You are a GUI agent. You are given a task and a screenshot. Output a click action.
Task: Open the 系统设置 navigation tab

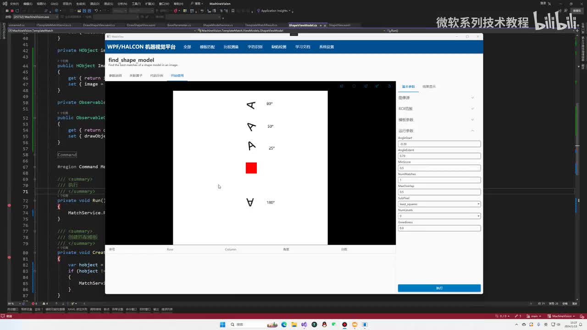click(x=327, y=47)
